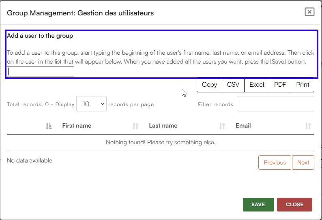Image resolution: width=322 pixels, height=220 pixels.
Task: Open the records per page dropdown
Action: point(91,104)
